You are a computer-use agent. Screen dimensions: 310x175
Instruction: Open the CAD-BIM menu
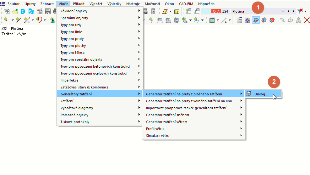pos(186,4)
